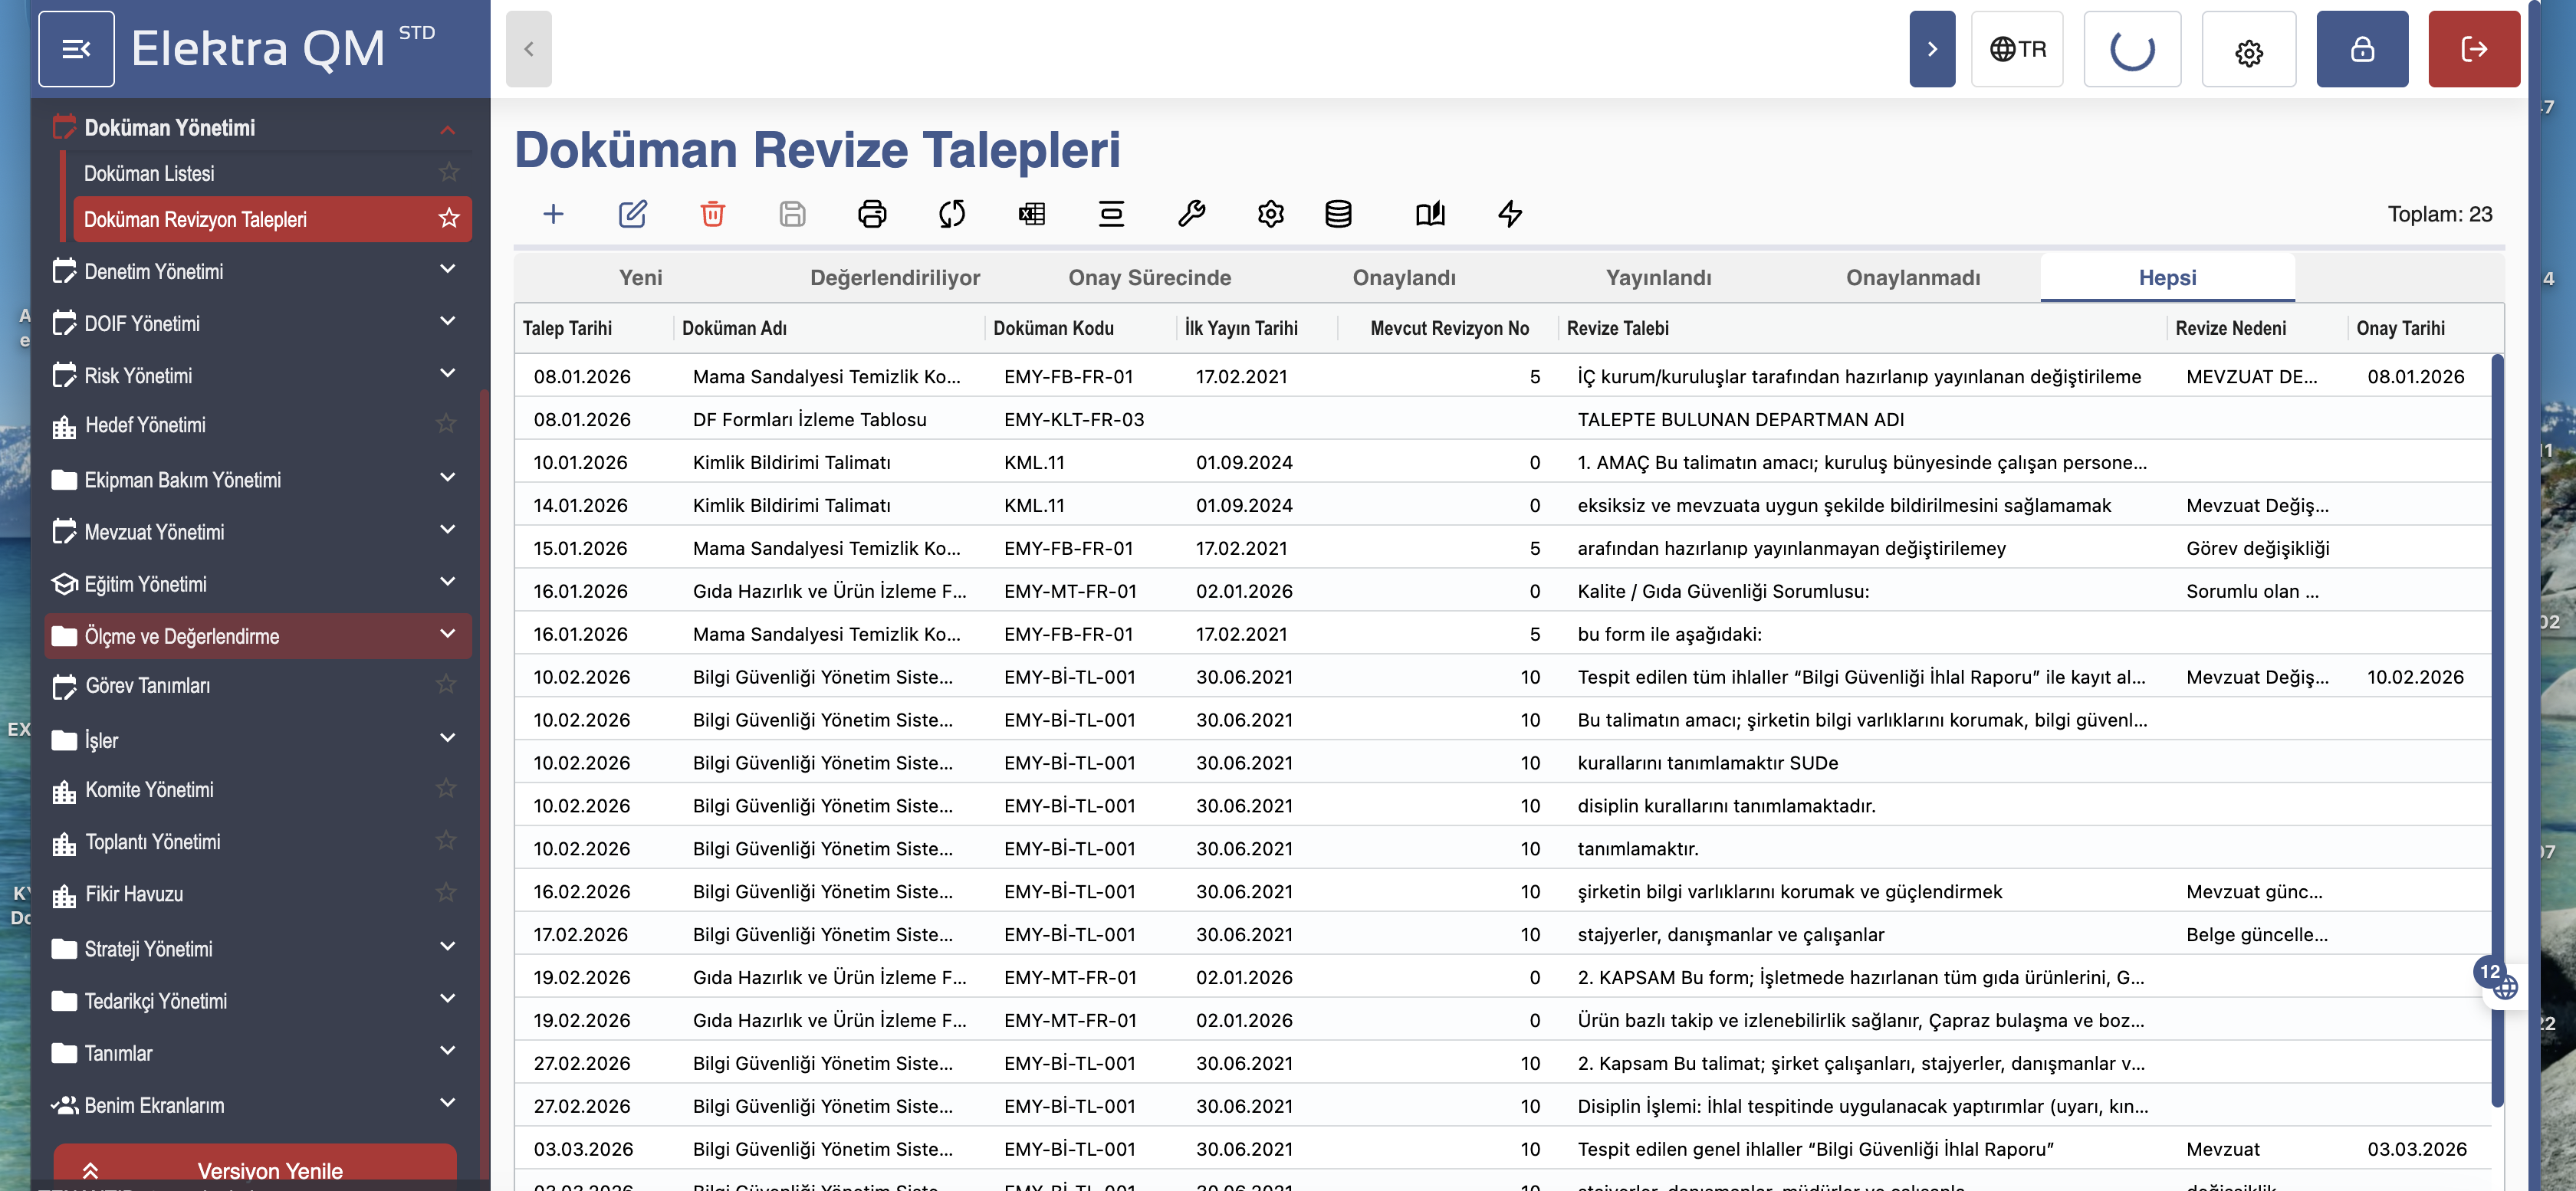
Task: Click the blue padlock lock button
Action: coord(2361,49)
